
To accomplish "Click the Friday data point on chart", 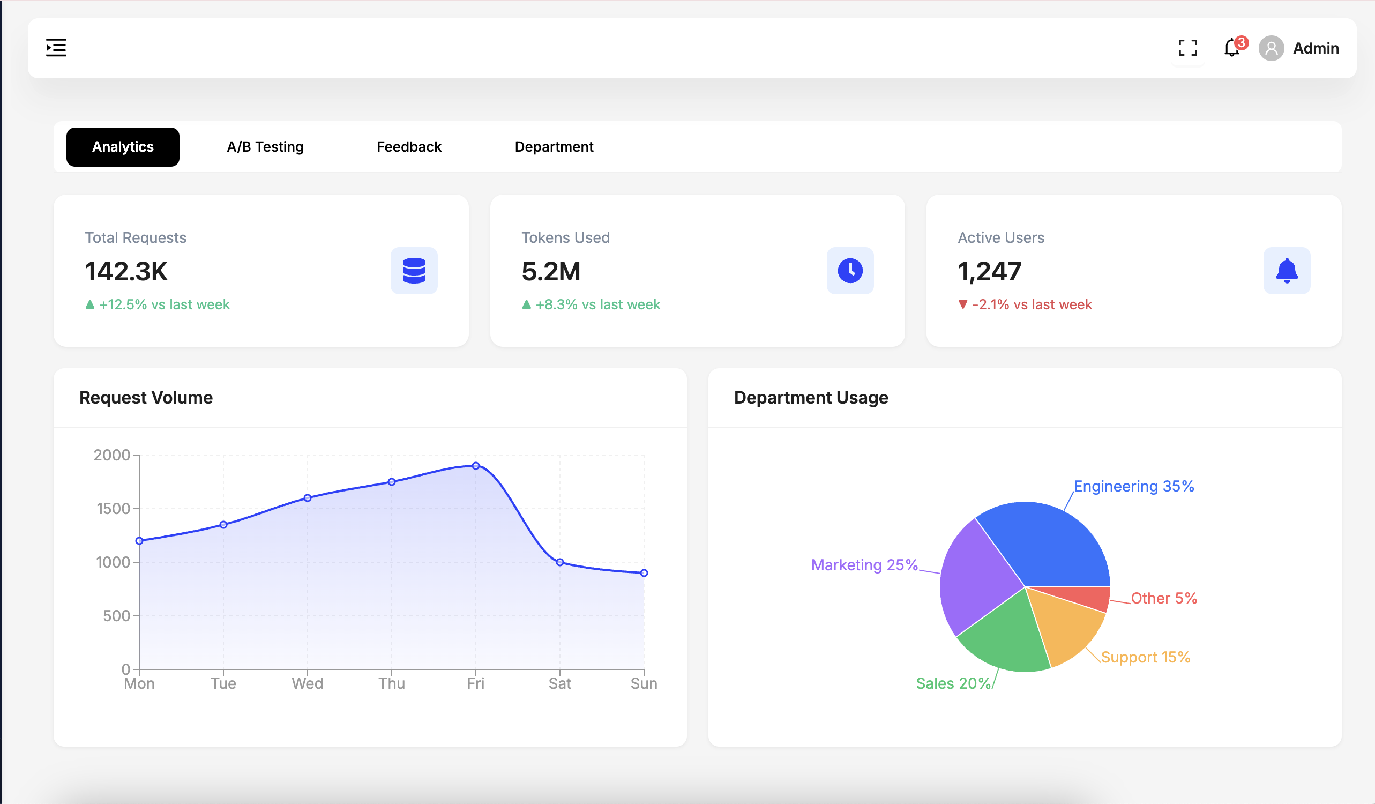I will pyautogui.click(x=476, y=466).
